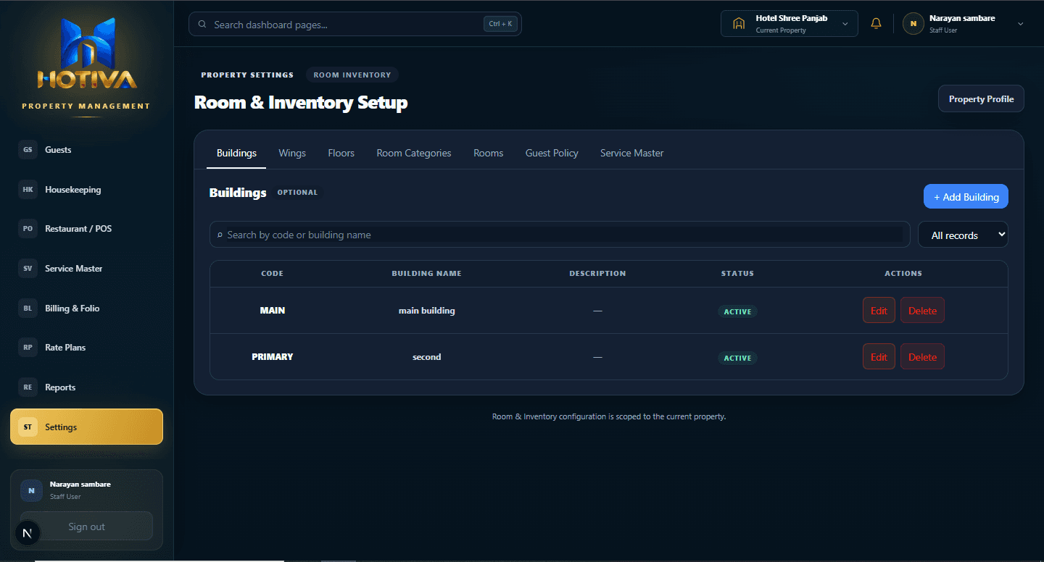Select the Buildings tab

(x=236, y=153)
